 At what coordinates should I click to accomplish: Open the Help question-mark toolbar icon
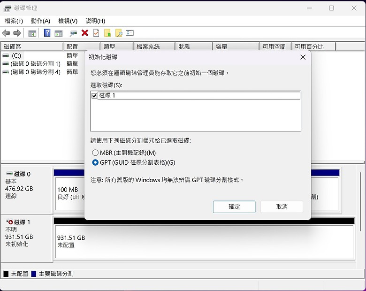point(47,33)
